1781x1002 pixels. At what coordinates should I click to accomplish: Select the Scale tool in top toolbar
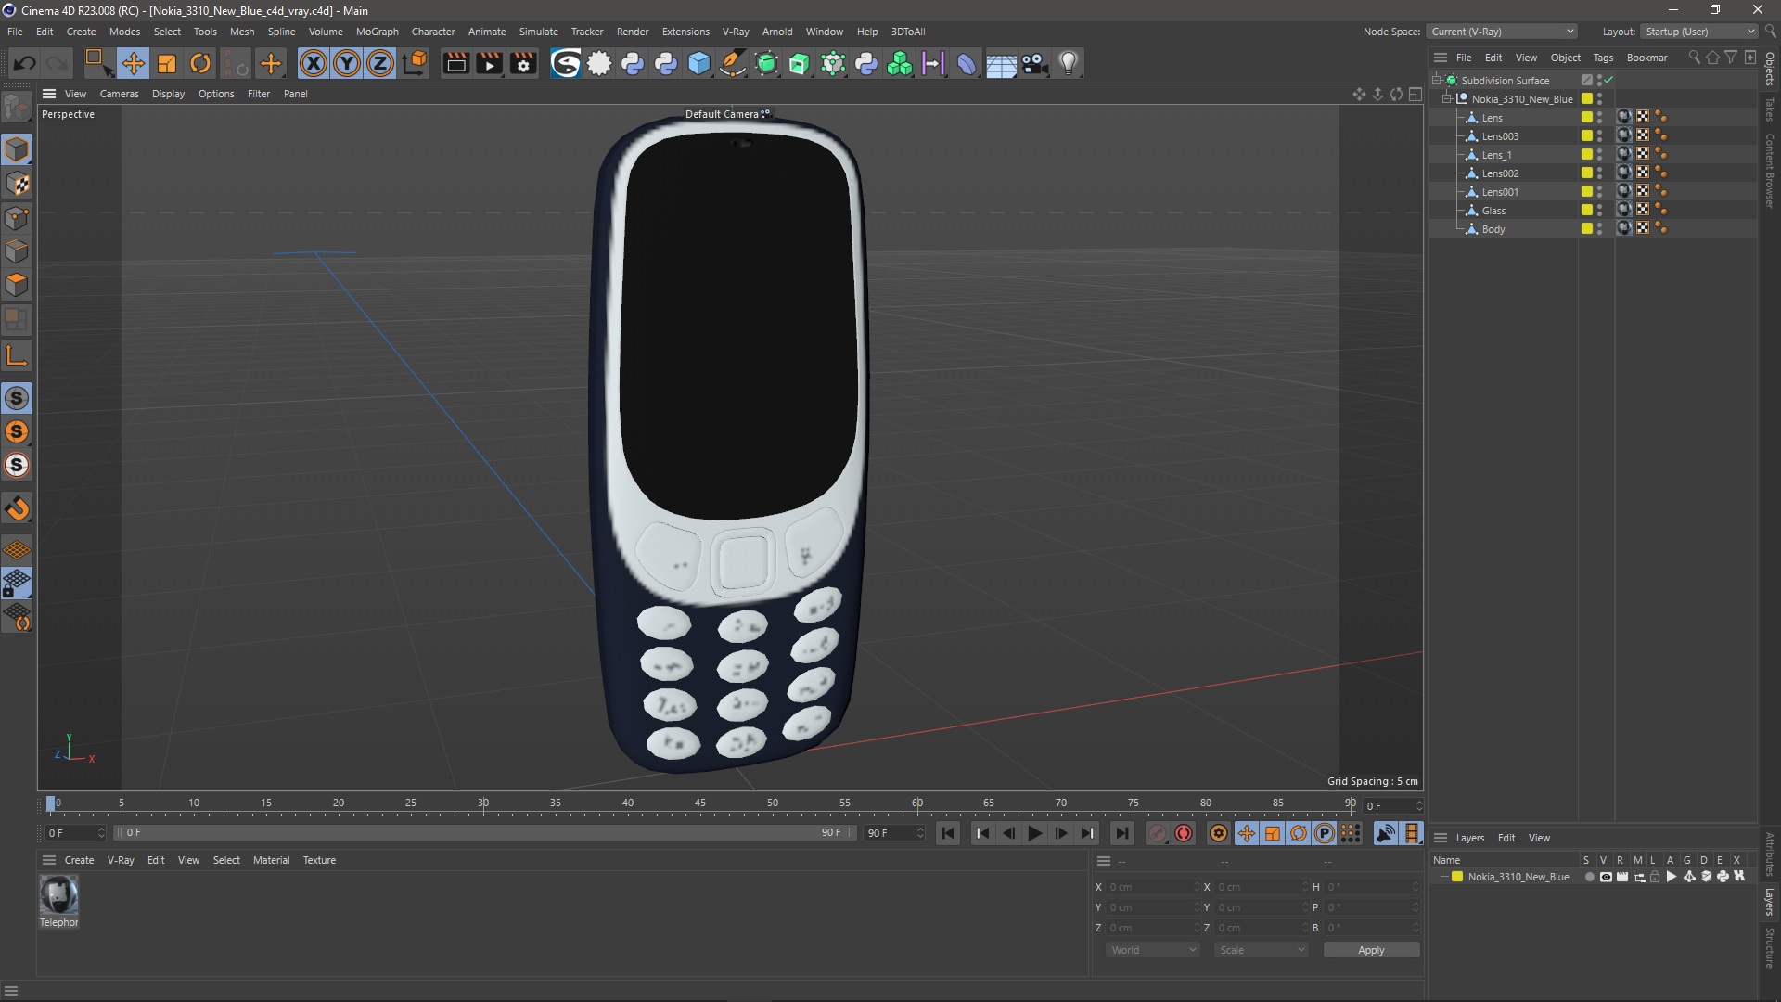(x=167, y=63)
